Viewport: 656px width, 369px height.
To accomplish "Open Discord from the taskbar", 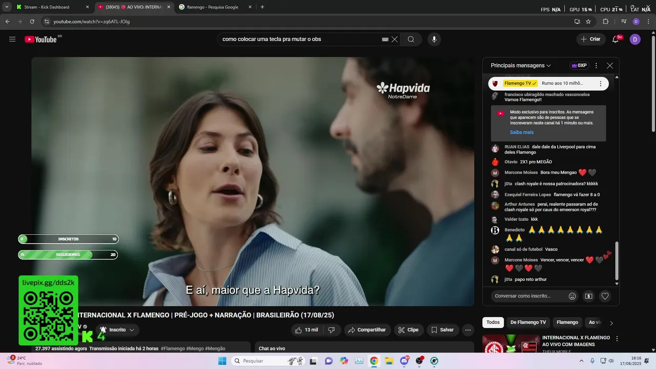I will click(x=404, y=361).
